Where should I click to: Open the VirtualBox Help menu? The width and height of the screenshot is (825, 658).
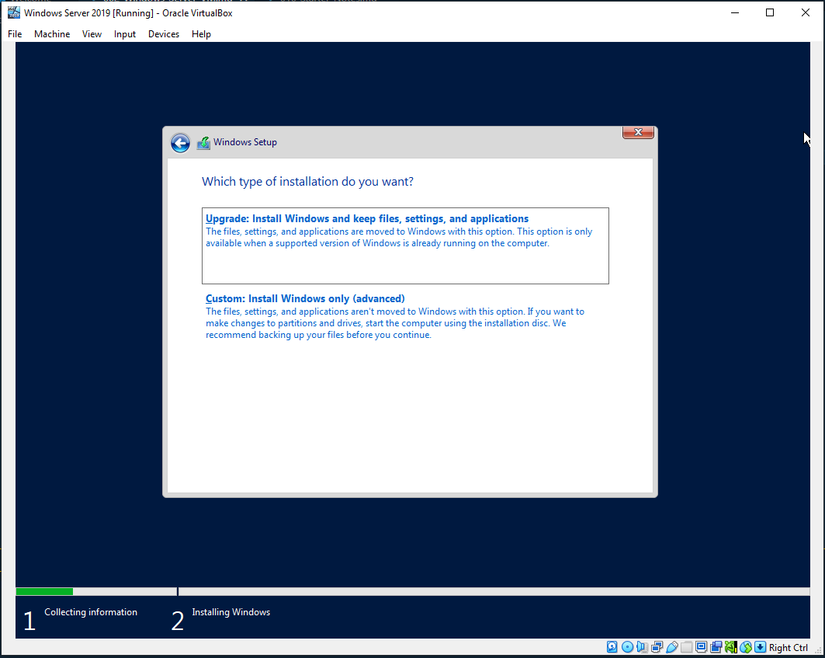(x=201, y=33)
